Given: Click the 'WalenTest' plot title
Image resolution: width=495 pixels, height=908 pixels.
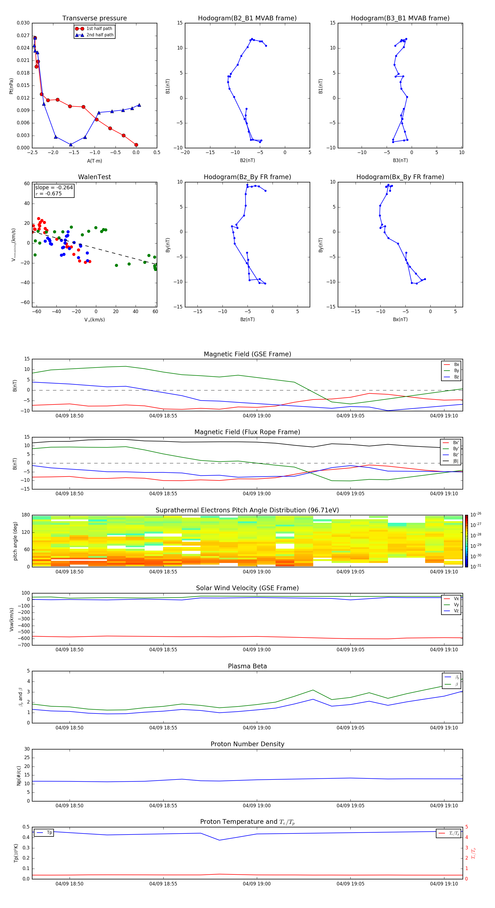Looking at the screenshot, I should [94, 177].
